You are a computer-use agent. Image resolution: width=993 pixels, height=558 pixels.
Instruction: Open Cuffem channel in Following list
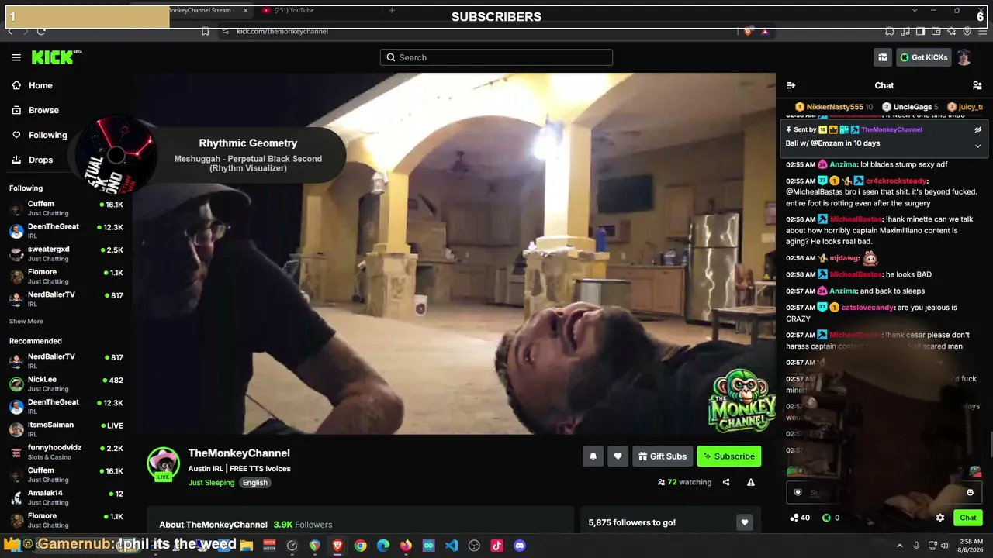point(67,208)
